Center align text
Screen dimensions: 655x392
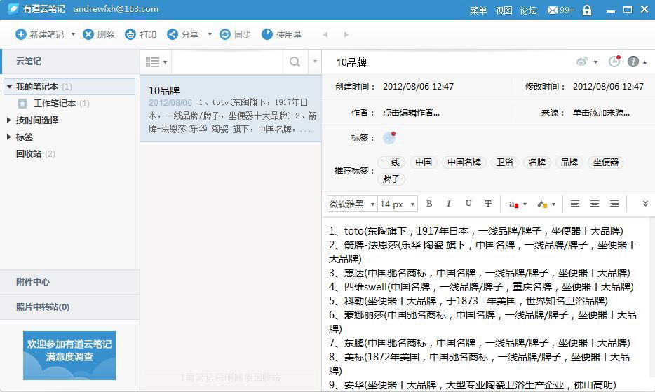pos(595,204)
